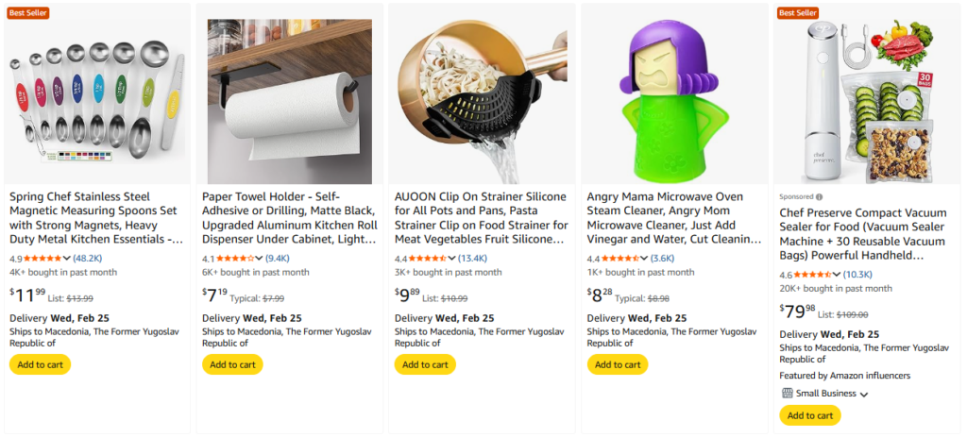This screenshot has width=967, height=438.
Task: Add Chef Preserve vacuum sealer to cart
Action: click(x=810, y=415)
